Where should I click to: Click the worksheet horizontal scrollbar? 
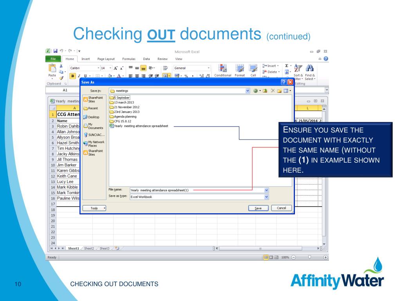click(260, 248)
